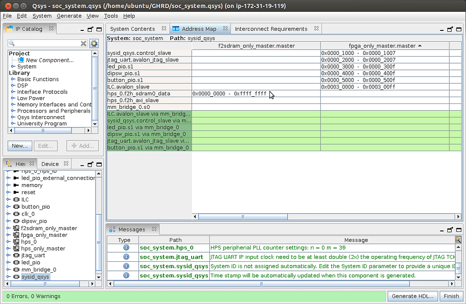Expand sysid_qsys in hierarchy tree
The height and width of the screenshot is (304, 466).
8,277
